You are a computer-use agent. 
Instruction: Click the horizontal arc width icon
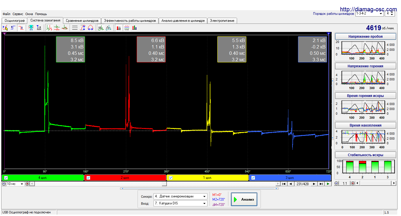point(90,28)
